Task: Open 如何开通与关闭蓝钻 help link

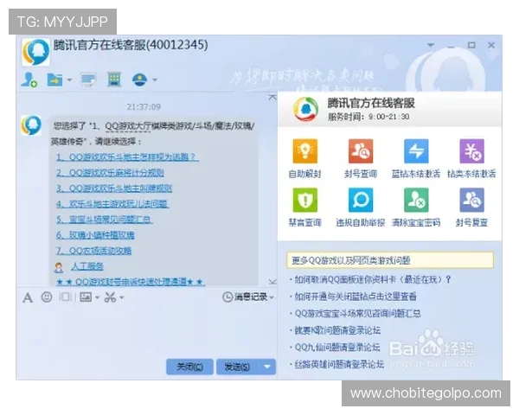Action: pyautogui.click(x=356, y=297)
